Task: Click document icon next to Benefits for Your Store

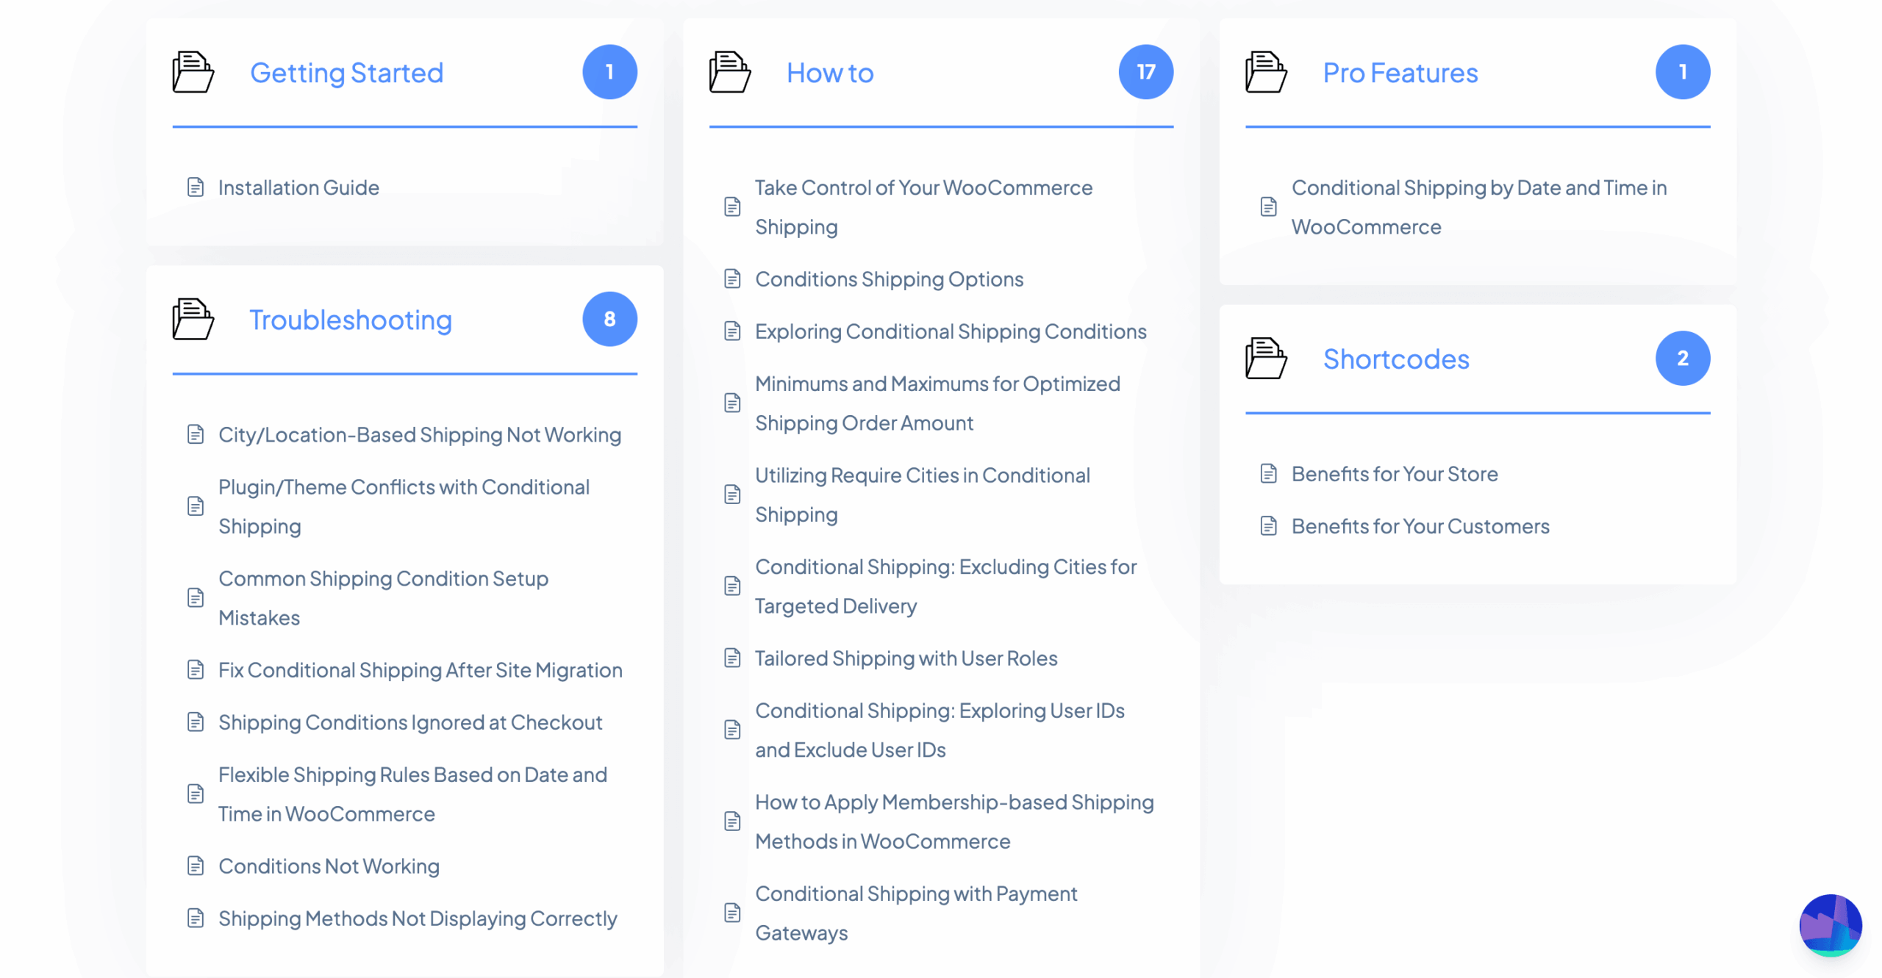Action: (x=1267, y=473)
